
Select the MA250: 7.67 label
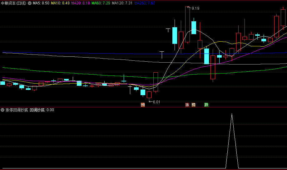pyautogui.click(x=145, y=3)
